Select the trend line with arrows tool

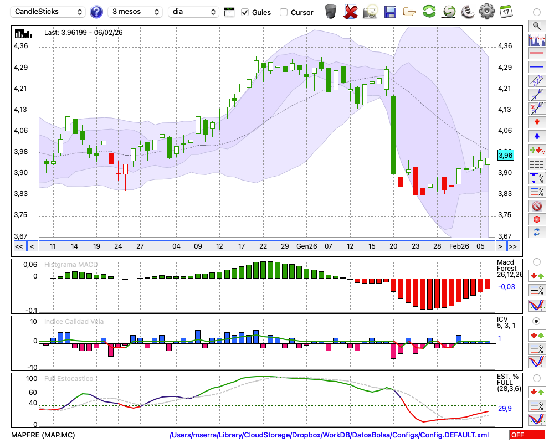(537, 95)
